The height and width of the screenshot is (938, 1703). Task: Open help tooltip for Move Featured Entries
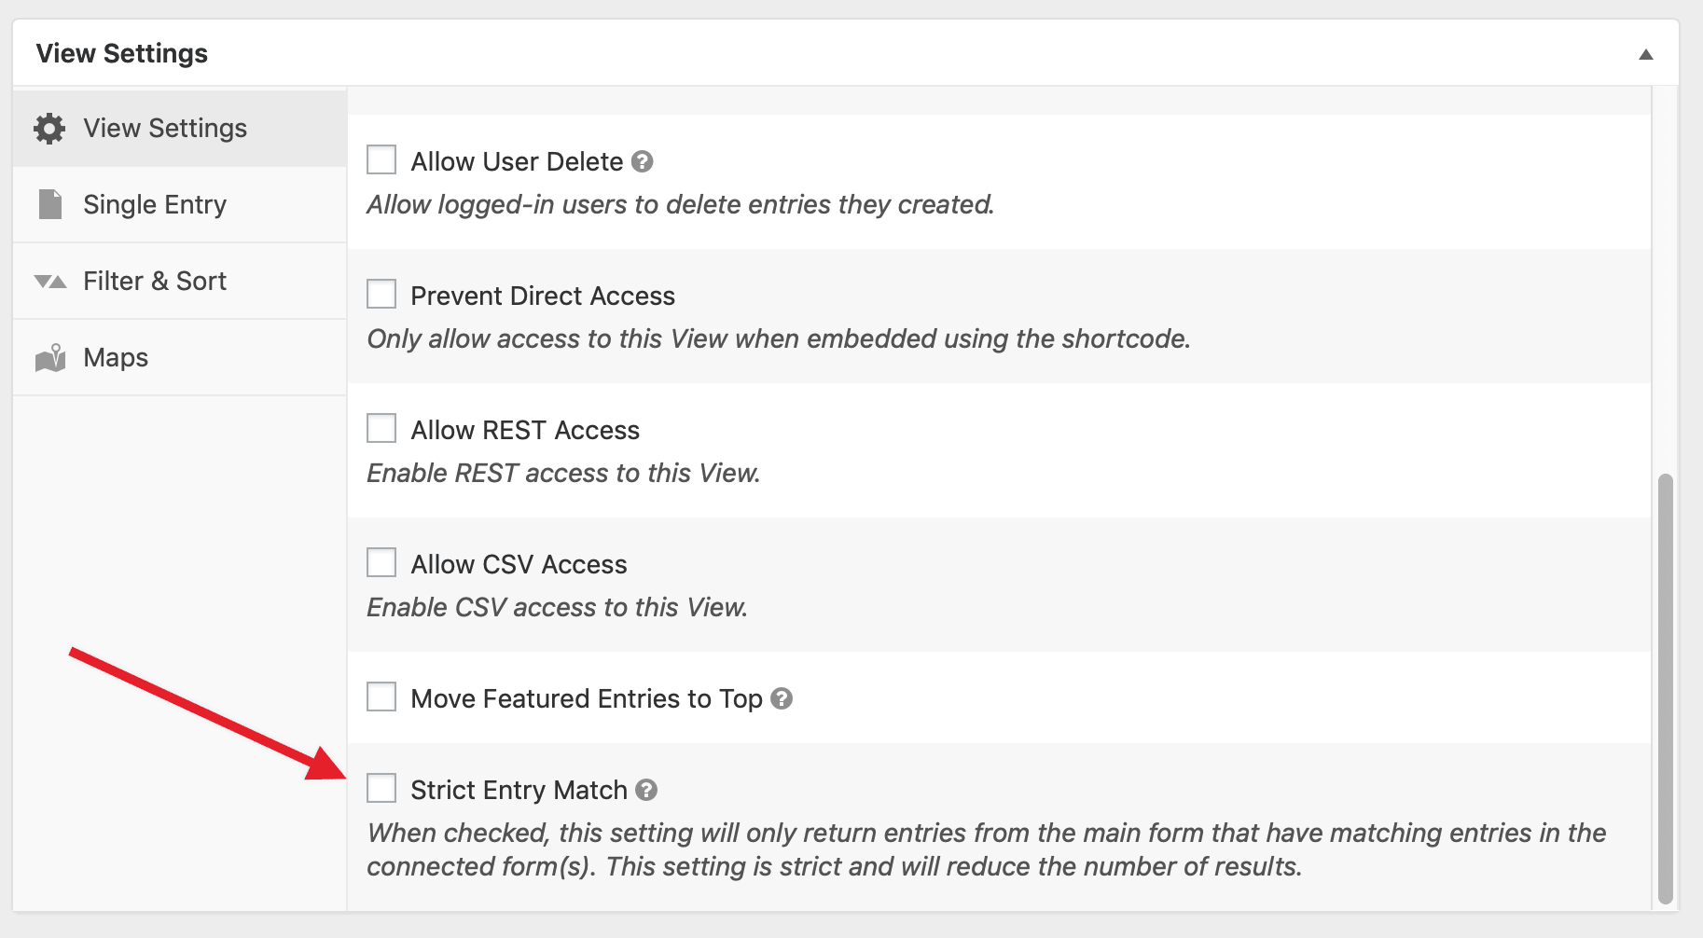tap(782, 698)
